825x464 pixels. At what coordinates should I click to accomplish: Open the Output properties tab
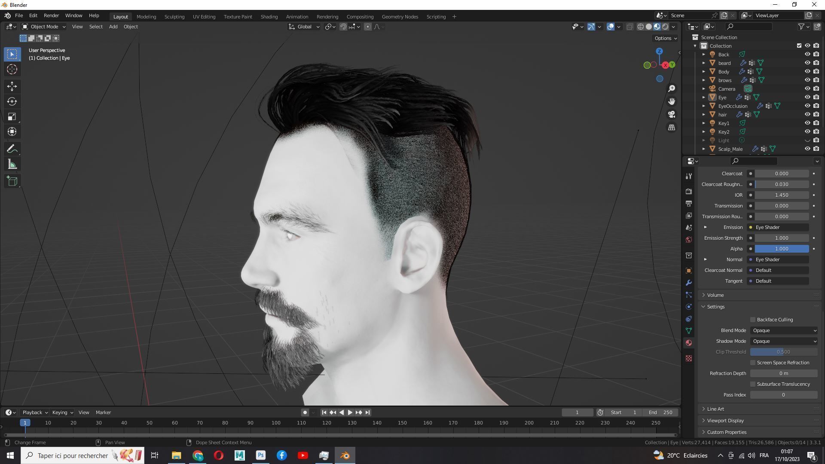[x=689, y=203]
